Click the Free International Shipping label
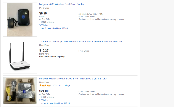The image size is (174, 107). [x=52, y=56]
